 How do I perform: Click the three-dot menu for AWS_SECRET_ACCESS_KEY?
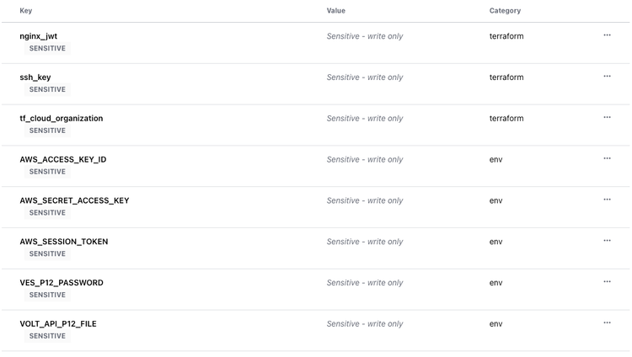click(x=607, y=200)
